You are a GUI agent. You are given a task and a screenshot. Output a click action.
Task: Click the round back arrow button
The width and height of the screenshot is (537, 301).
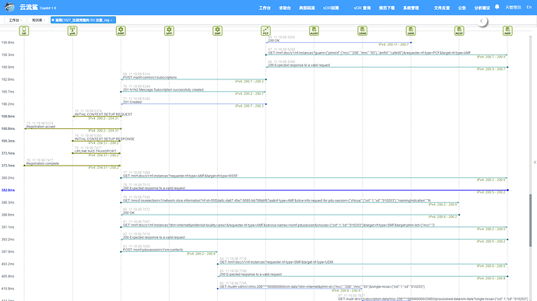click(x=482, y=21)
